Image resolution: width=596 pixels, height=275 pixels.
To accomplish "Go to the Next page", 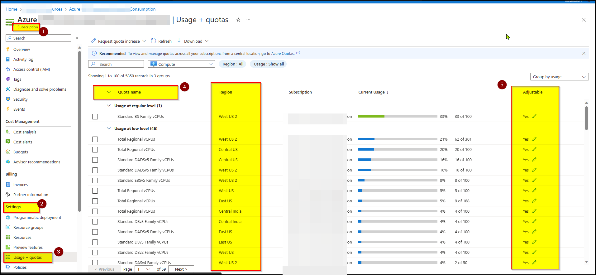I will [x=181, y=269].
